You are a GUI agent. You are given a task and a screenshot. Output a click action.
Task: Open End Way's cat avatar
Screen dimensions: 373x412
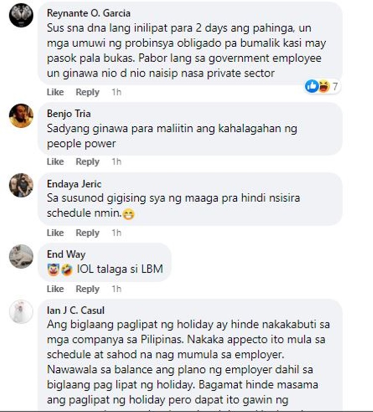coord(21,256)
